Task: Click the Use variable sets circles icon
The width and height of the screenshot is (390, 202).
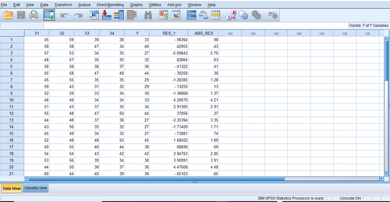Action: coord(243,15)
